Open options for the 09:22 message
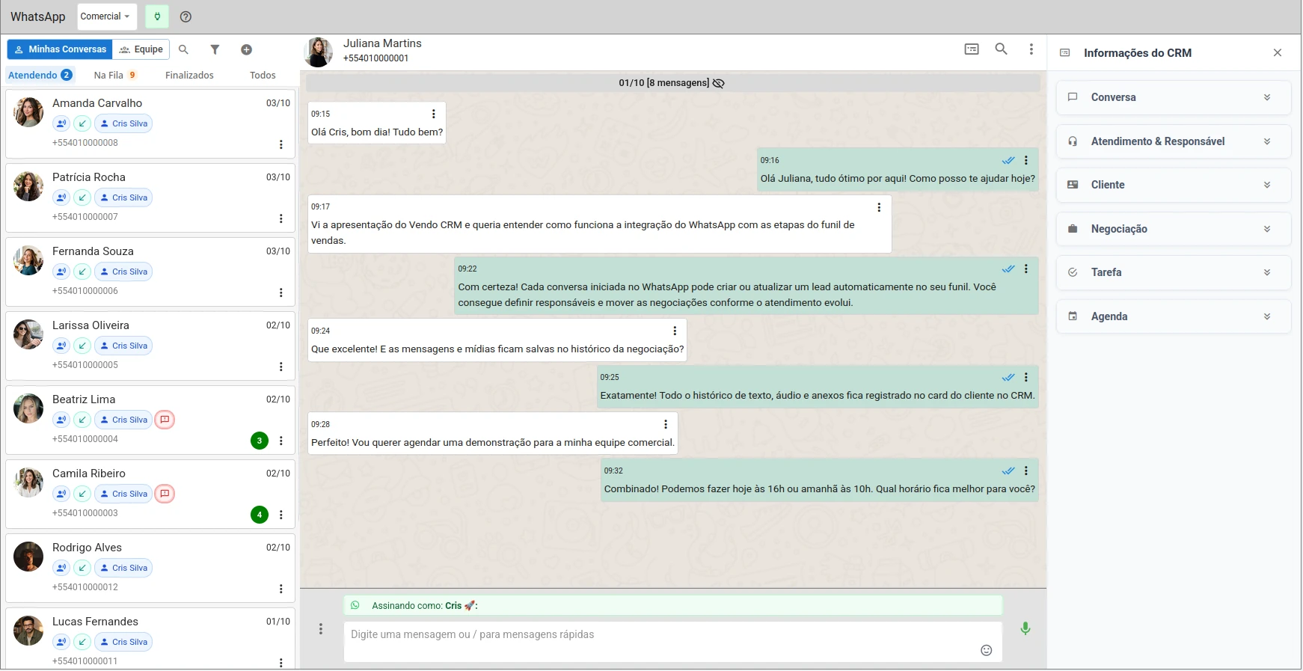Screen dimensions: 1303x671 1026,269
